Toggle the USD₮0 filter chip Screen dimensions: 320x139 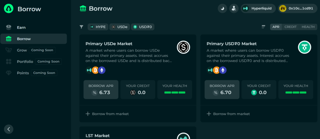click(x=142, y=27)
